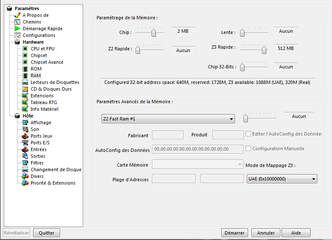Click the Z3 Rapide memory slider handle
Screen dimensions: 332x240
(264, 50)
